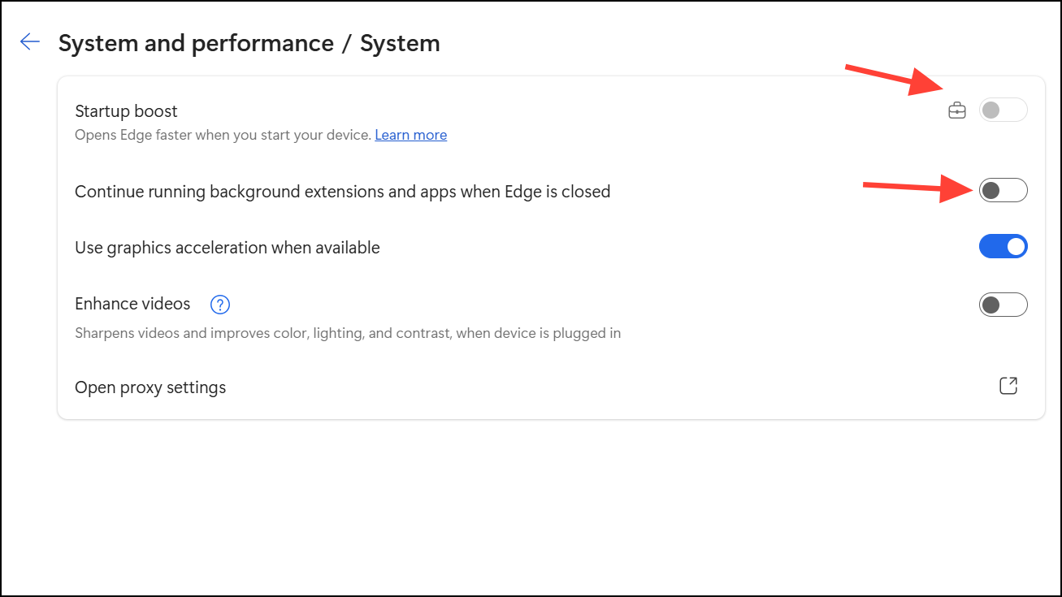
Task: Go back using the left arrow
Action: [x=30, y=42]
